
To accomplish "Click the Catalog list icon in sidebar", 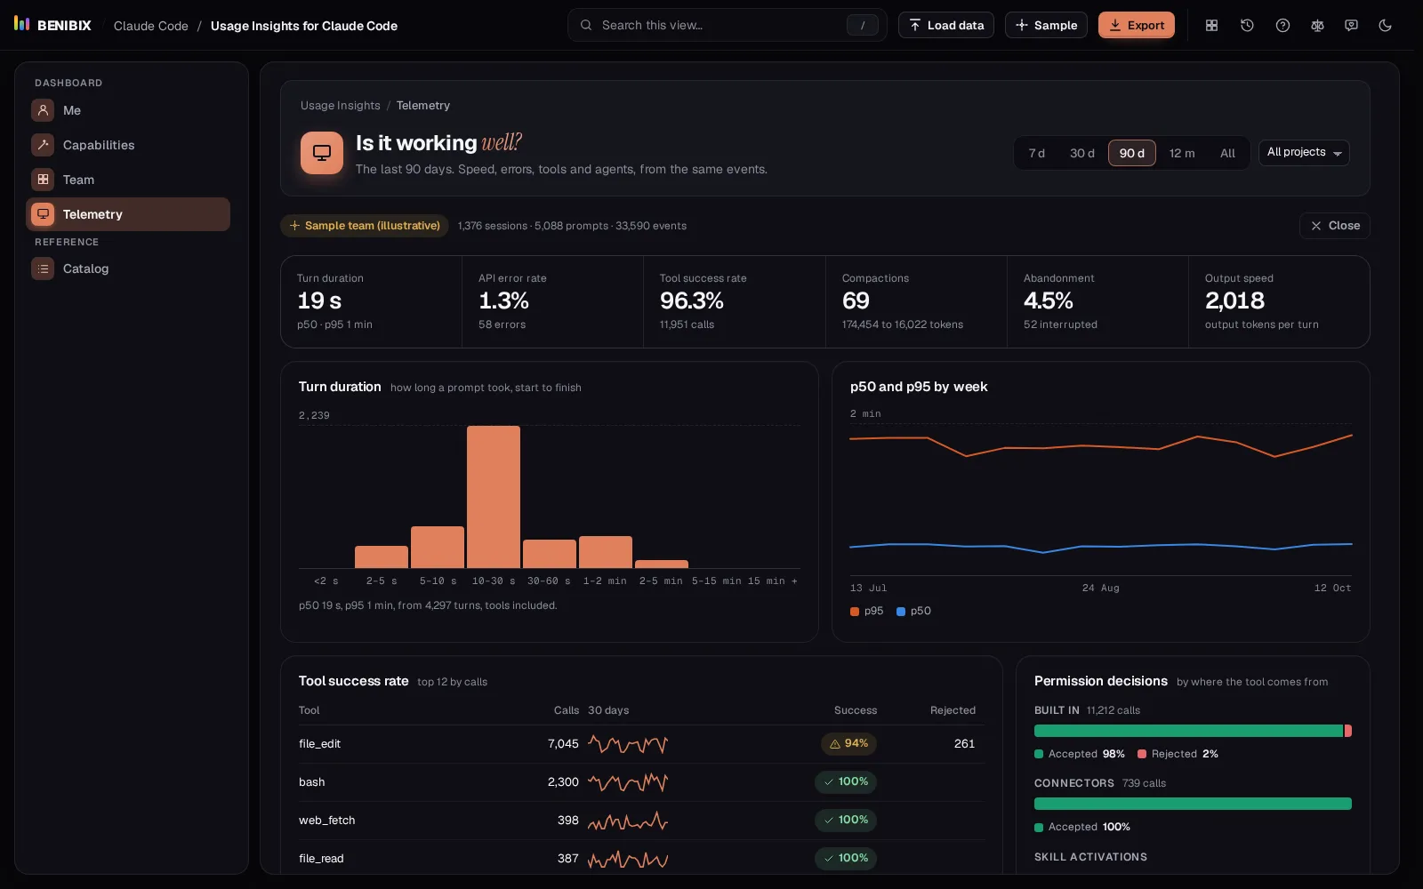I will (x=43, y=268).
